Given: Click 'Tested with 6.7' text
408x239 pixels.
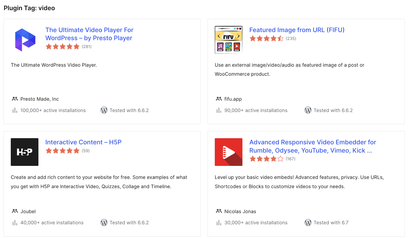Looking at the screenshot, I should pos(331,223).
